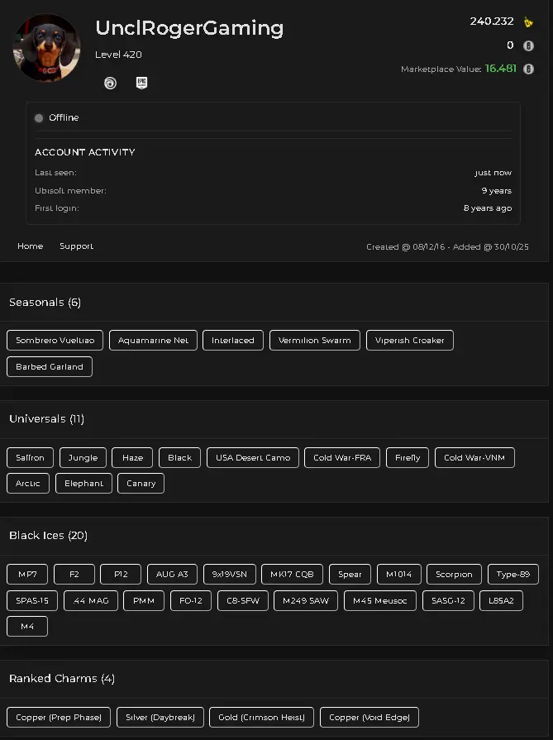
Task: Click the AUG A3 Black Ice tag
Action: pyautogui.click(x=172, y=575)
